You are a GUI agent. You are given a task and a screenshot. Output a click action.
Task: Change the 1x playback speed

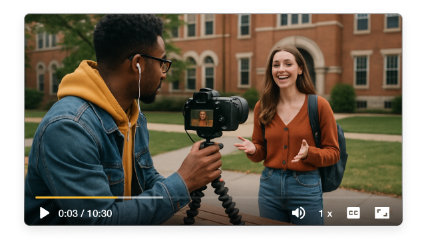(325, 214)
